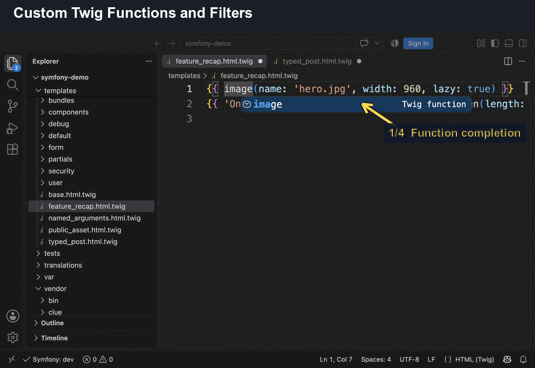The height and width of the screenshot is (368, 535).
Task: Open the Search view icon
Action: pyautogui.click(x=13, y=85)
